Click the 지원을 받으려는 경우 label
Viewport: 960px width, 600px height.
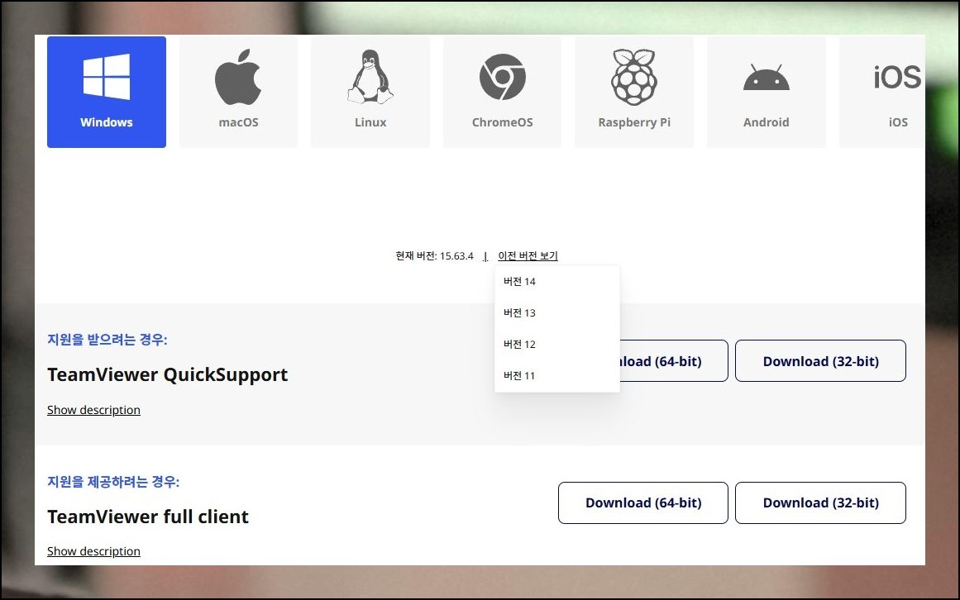pos(107,340)
